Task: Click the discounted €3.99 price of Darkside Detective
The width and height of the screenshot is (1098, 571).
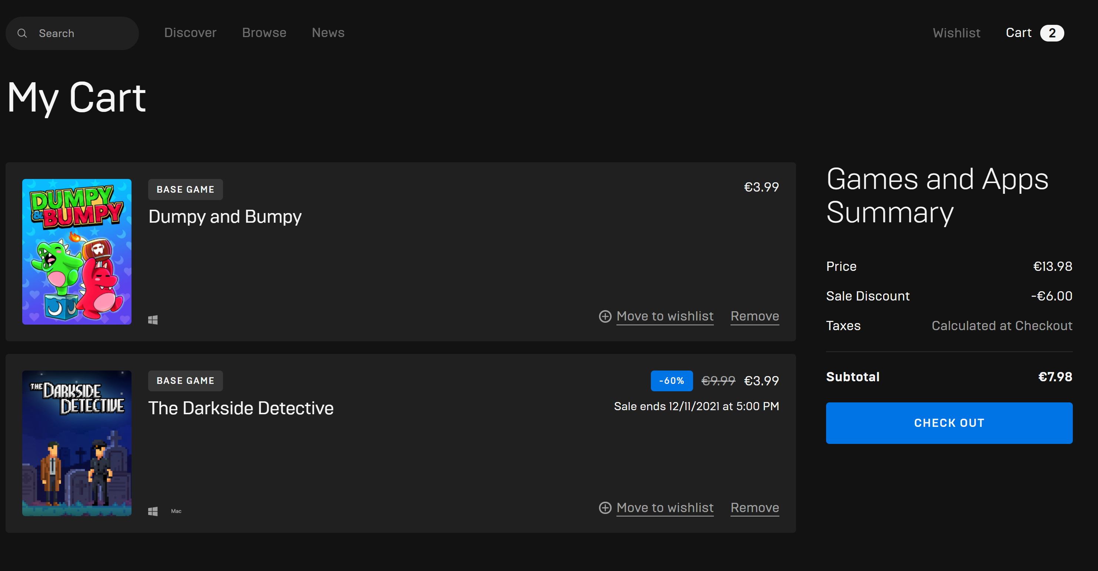Action: (761, 381)
